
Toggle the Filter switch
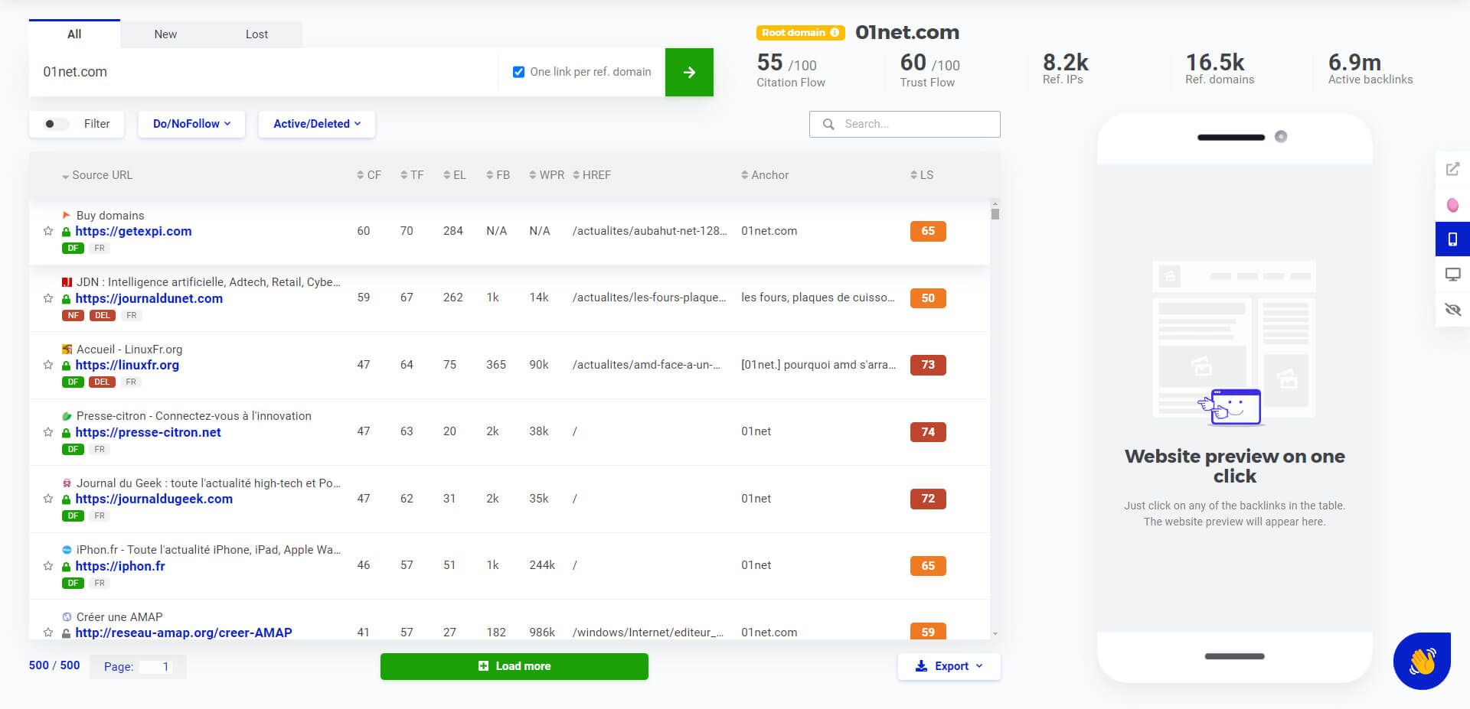tap(55, 124)
